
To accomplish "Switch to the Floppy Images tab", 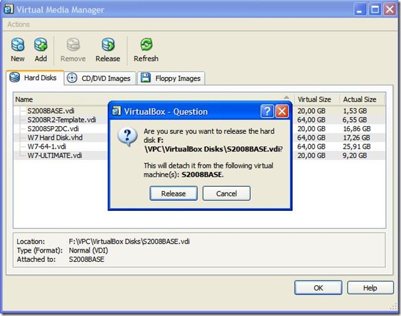I will pos(171,78).
